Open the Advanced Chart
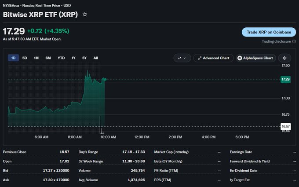Screen dimensions: 299x187 point(214,58)
